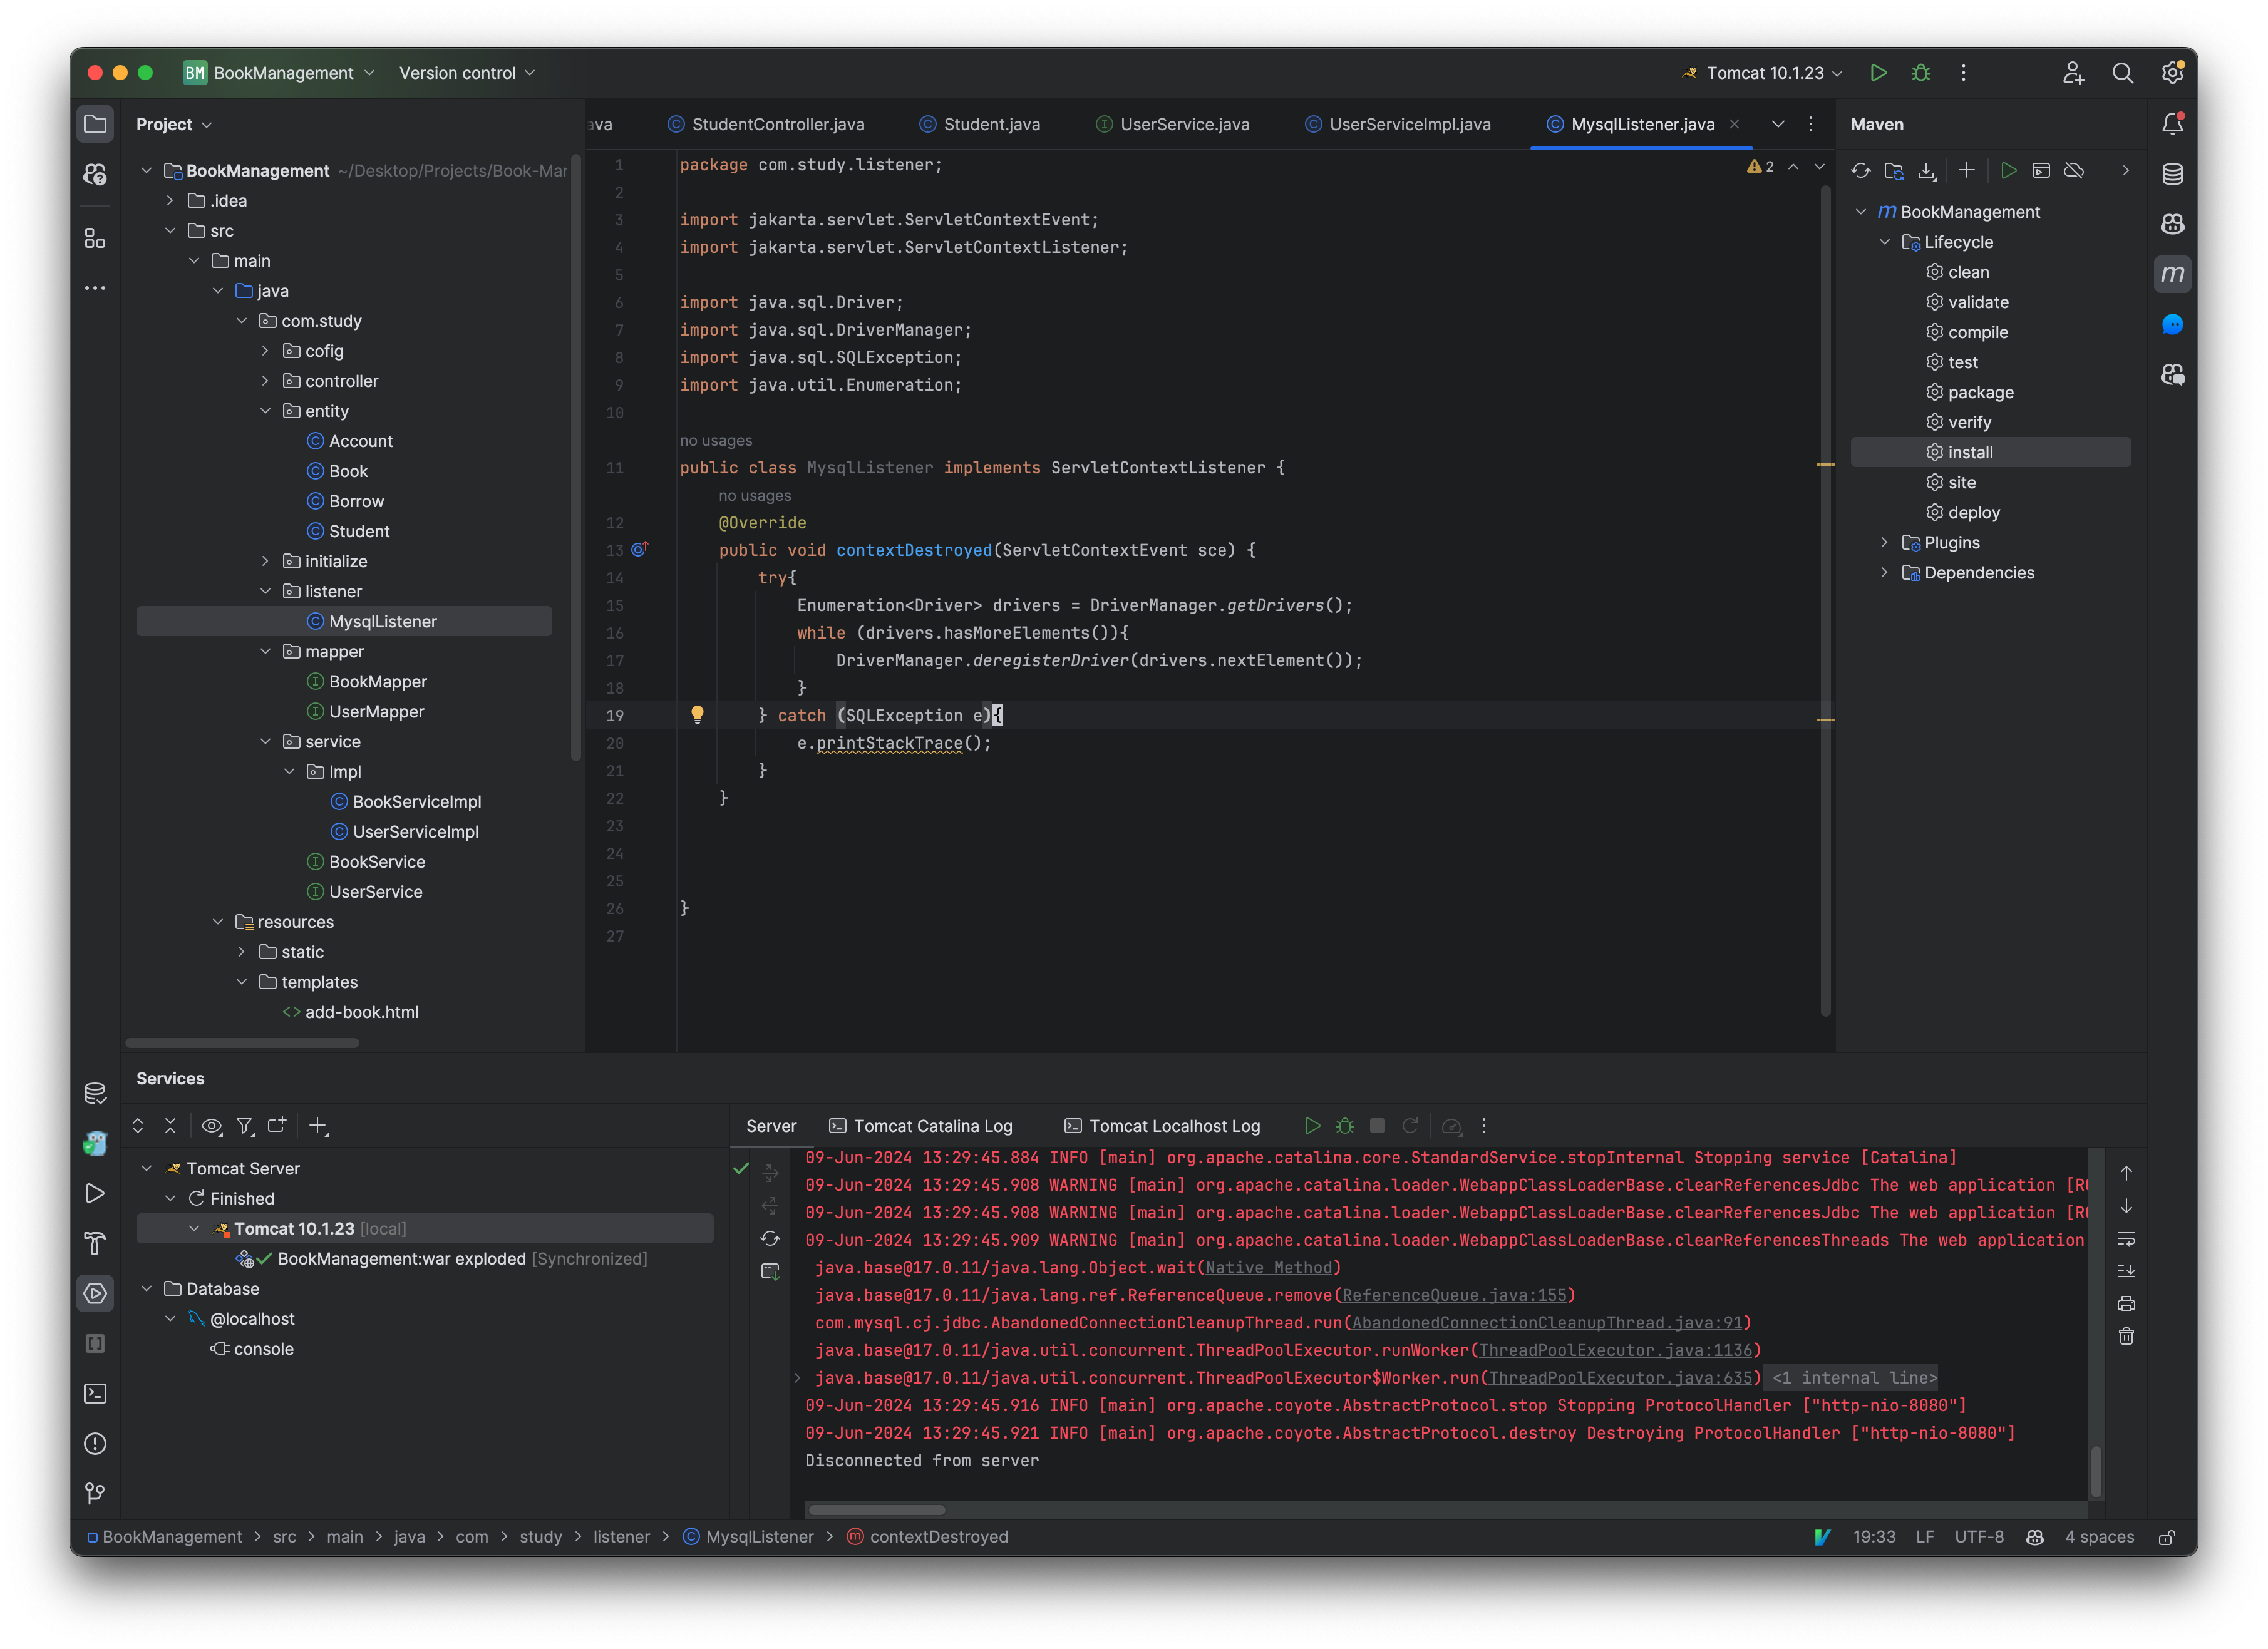Image resolution: width=2268 pixels, height=1649 pixels.
Task: Click the MysqlListener lightbulb intention hint
Action: click(698, 715)
